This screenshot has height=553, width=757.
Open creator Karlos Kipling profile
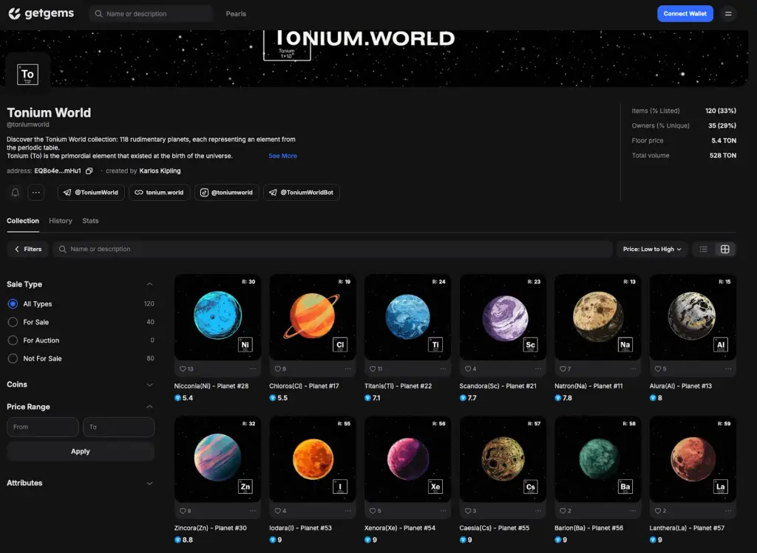click(x=160, y=171)
